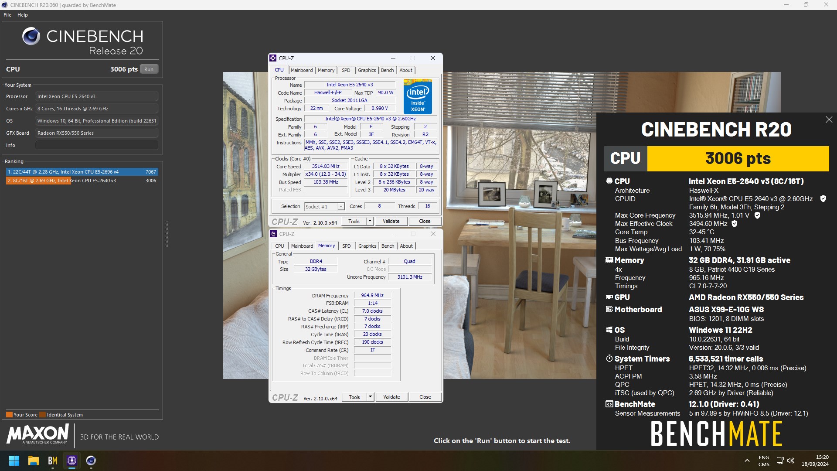837x471 pixels.
Task: Open Mainboard tab in lower CPU-Z window
Action: (302, 246)
